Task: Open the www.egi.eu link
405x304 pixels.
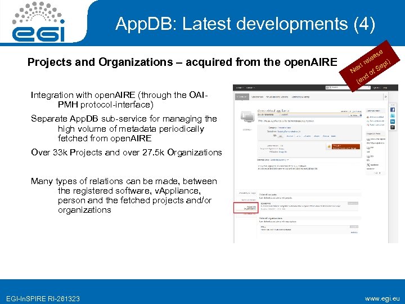Action: pos(382,298)
